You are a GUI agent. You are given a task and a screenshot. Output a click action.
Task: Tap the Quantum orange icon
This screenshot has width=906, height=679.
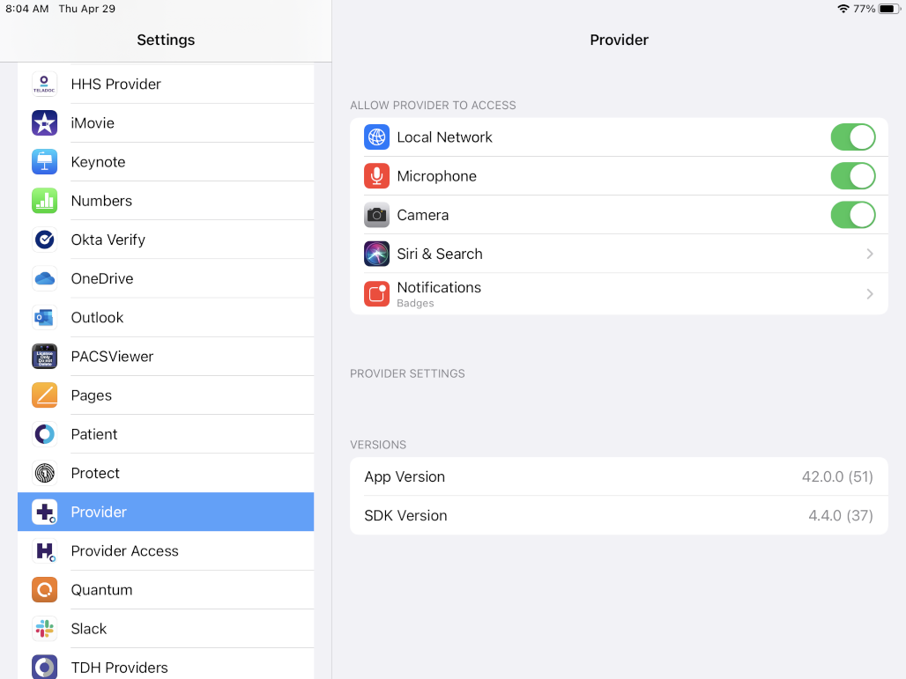(44, 589)
